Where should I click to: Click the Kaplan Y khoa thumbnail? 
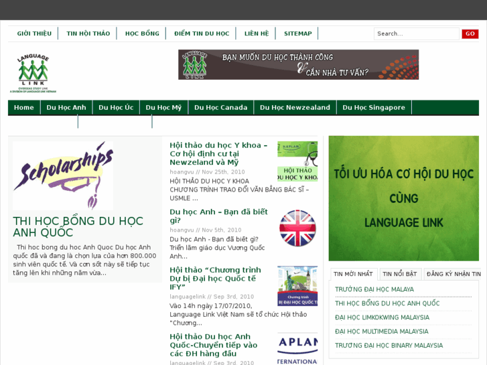297,161
